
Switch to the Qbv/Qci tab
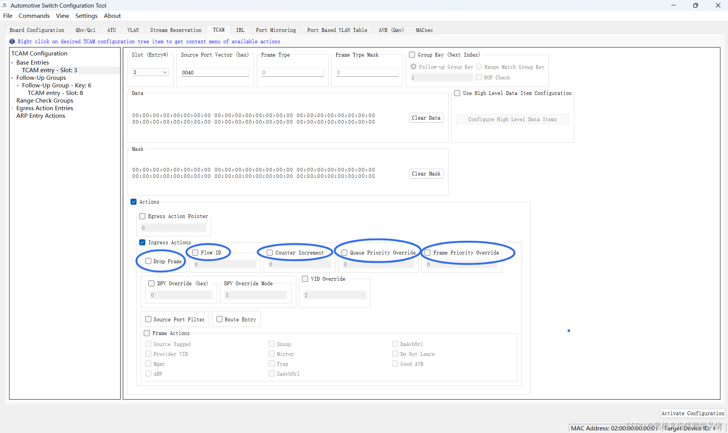pos(86,30)
